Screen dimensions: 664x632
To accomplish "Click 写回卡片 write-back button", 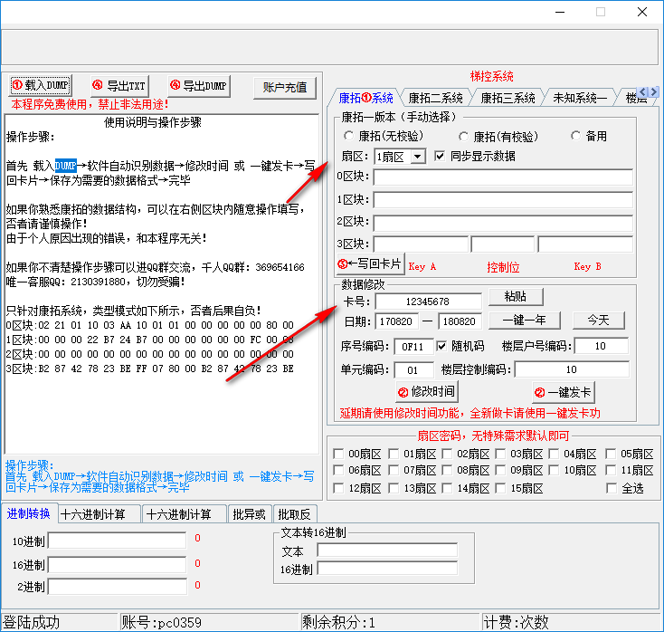I will pos(371,264).
